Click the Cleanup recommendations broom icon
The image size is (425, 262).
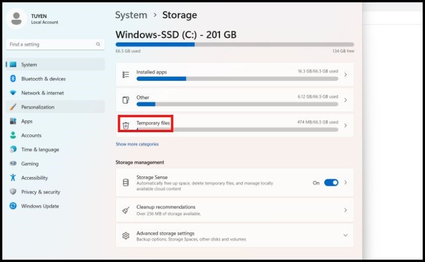(x=126, y=210)
